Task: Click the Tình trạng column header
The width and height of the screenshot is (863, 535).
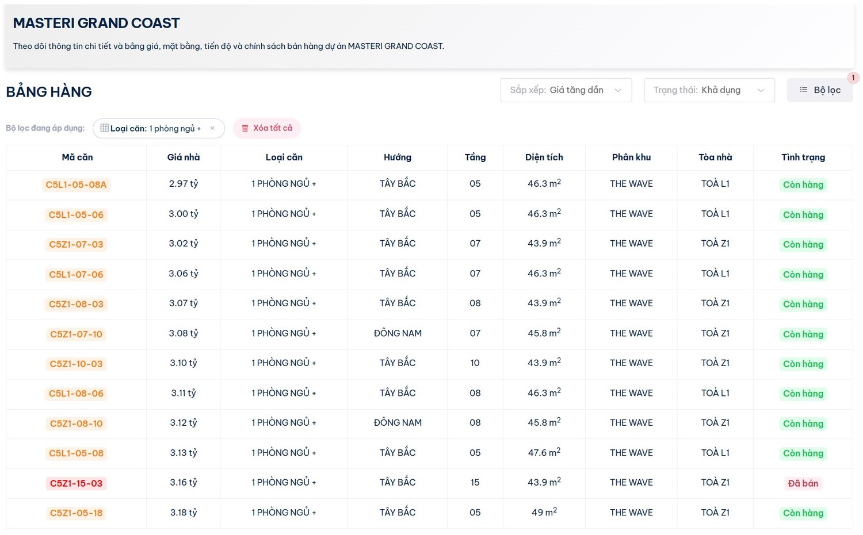Action: pyautogui.click(x=803, y=157)
